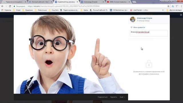Close the Сдаеться под рекламу tab
Screen dimensions: 183x103
tap(77, 2)
